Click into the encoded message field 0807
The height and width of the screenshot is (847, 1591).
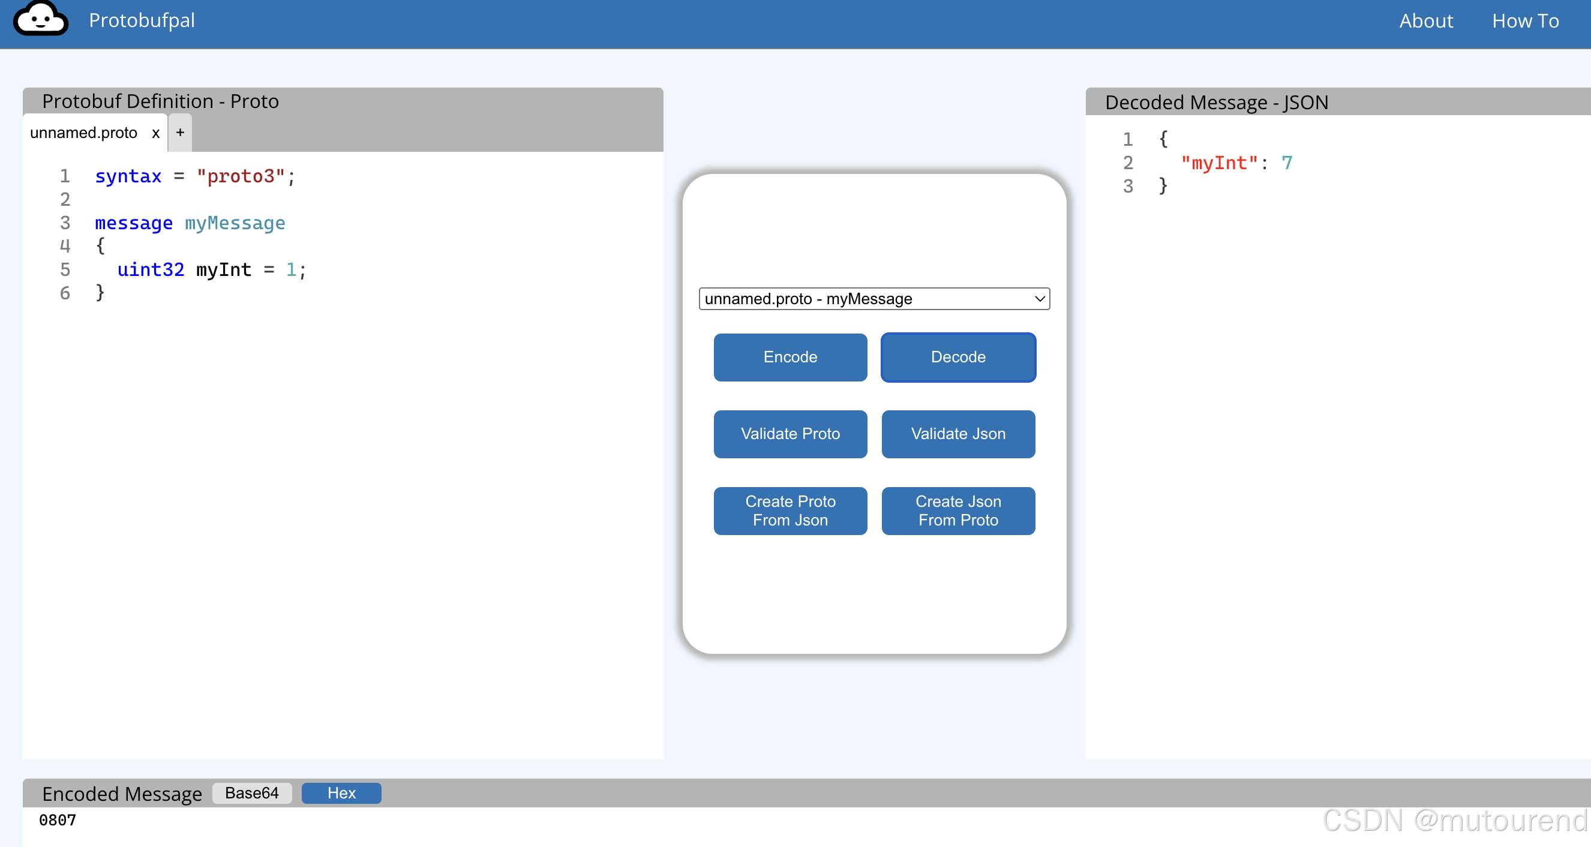click(x=58, y=820)
